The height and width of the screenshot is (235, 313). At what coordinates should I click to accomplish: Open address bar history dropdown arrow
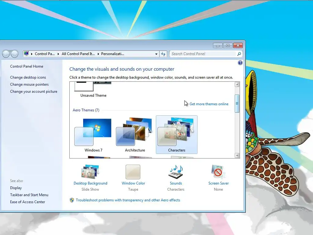coord(156,54)
